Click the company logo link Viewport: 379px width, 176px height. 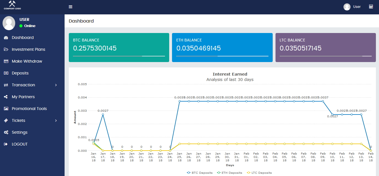(x=12, y=6)
